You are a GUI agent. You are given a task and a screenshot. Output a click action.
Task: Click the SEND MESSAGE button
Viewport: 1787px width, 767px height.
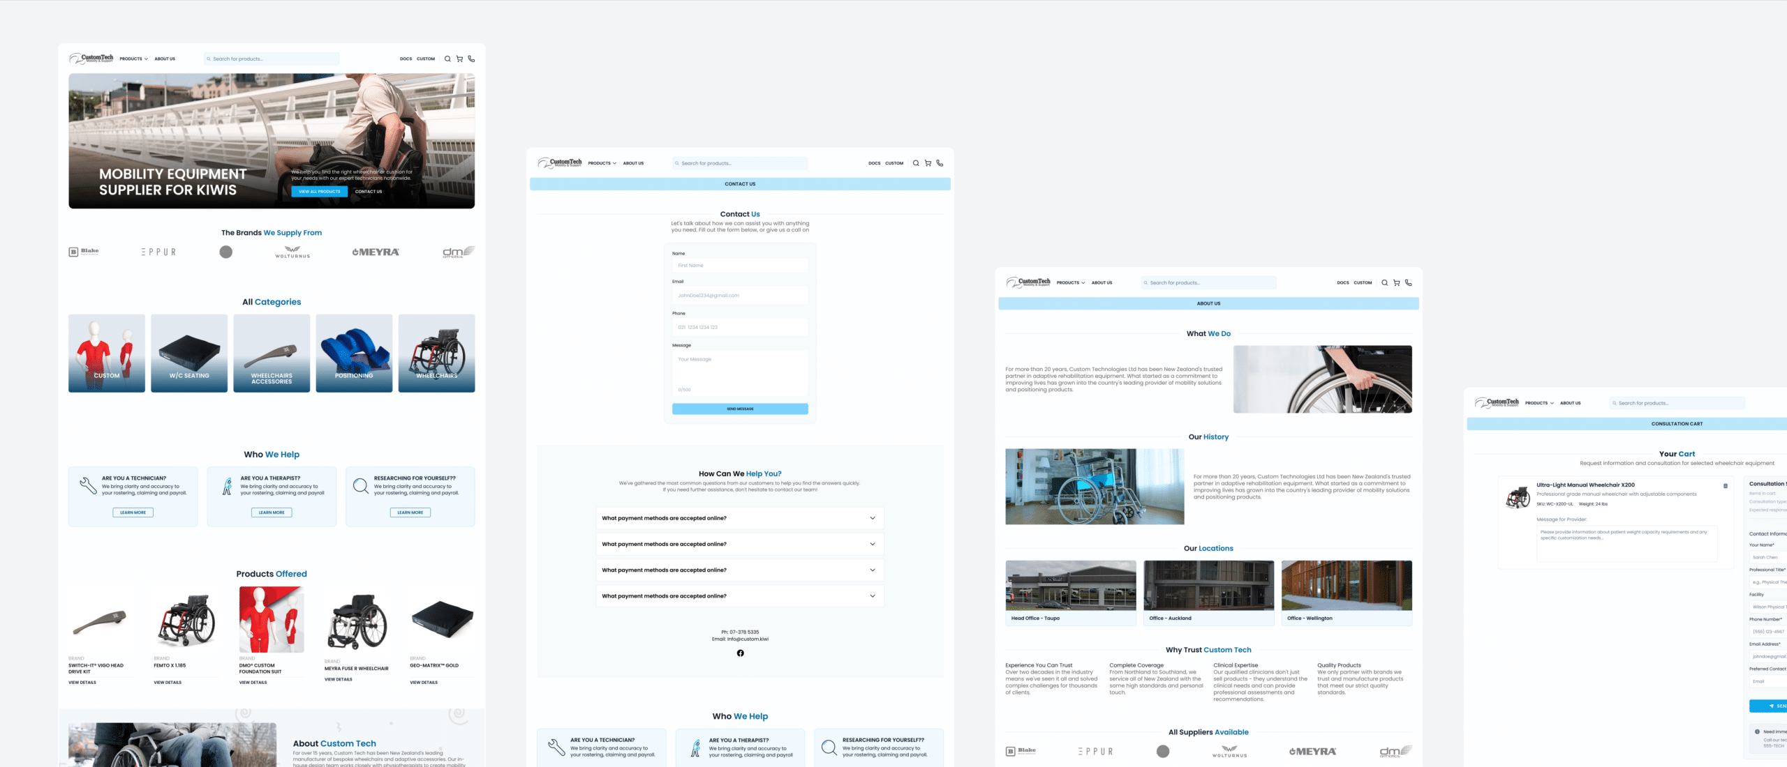[740, 409]
